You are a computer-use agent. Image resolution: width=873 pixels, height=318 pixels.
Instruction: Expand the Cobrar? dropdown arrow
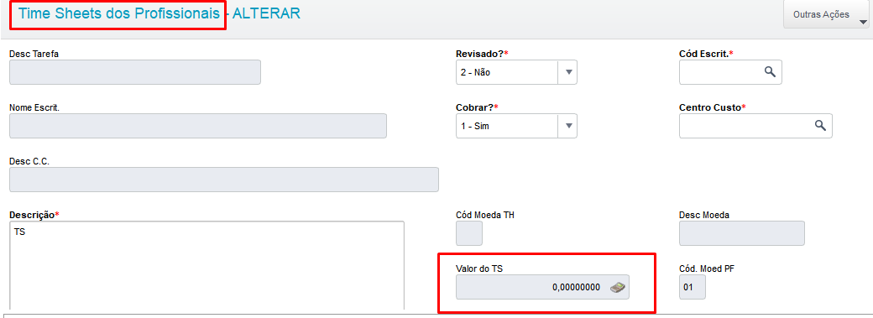pyautogui.click(x=568, y=125)
